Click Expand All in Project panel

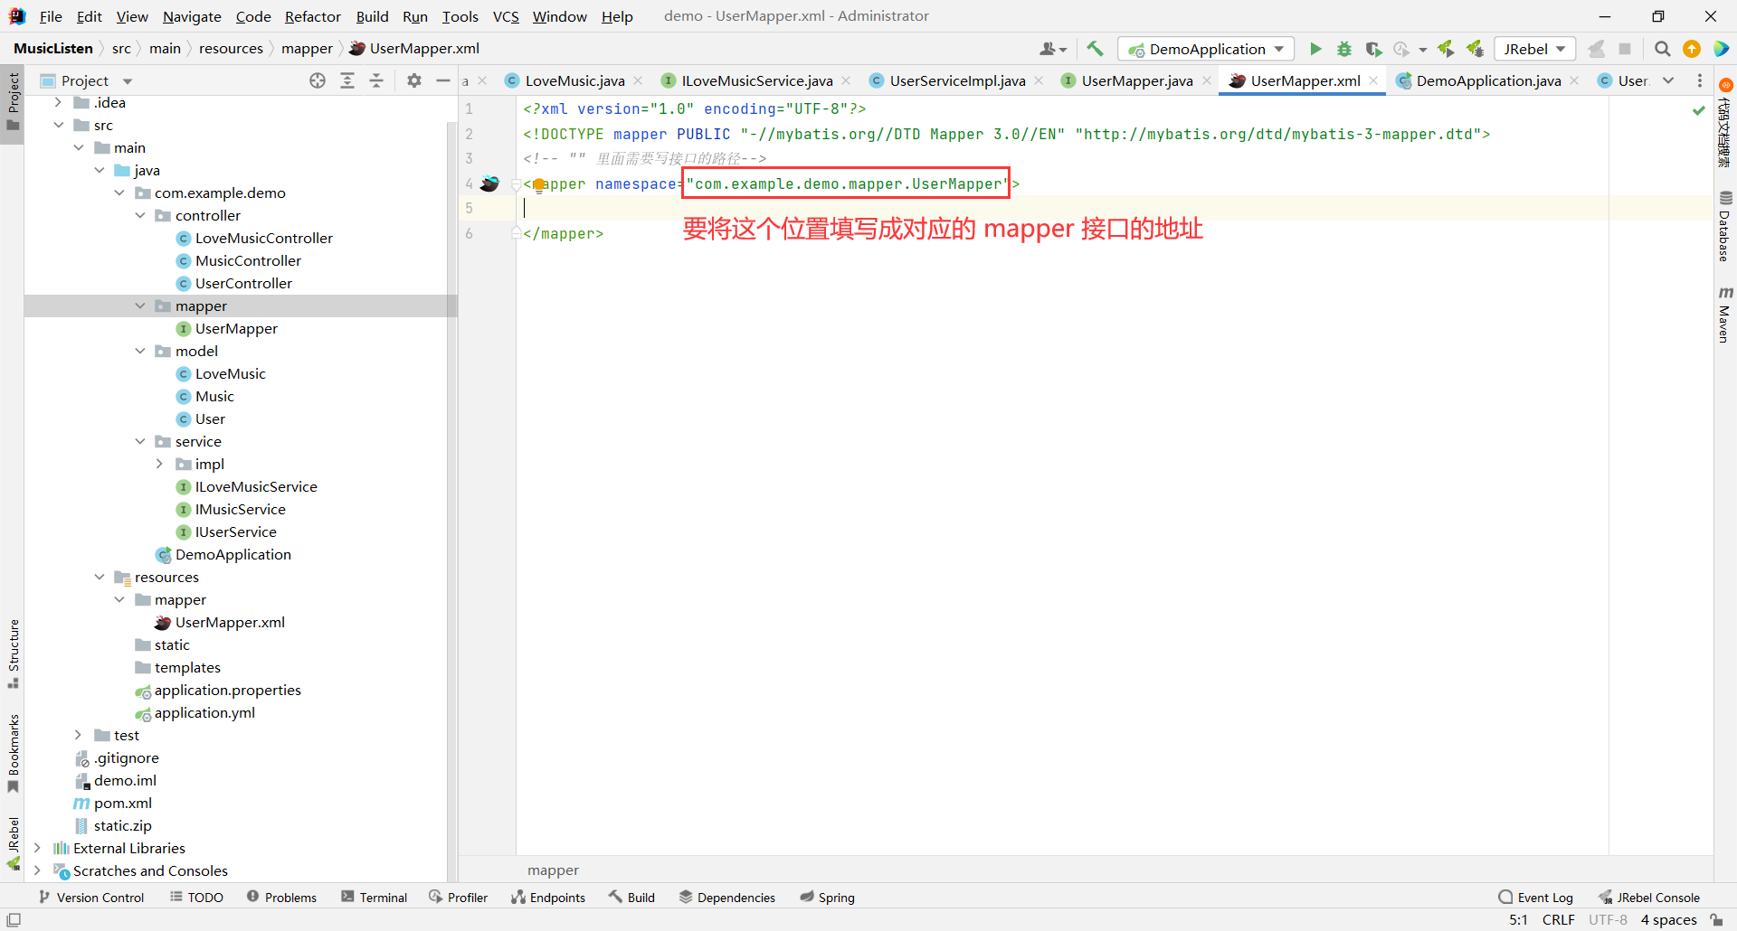click(x=347, y=80)
